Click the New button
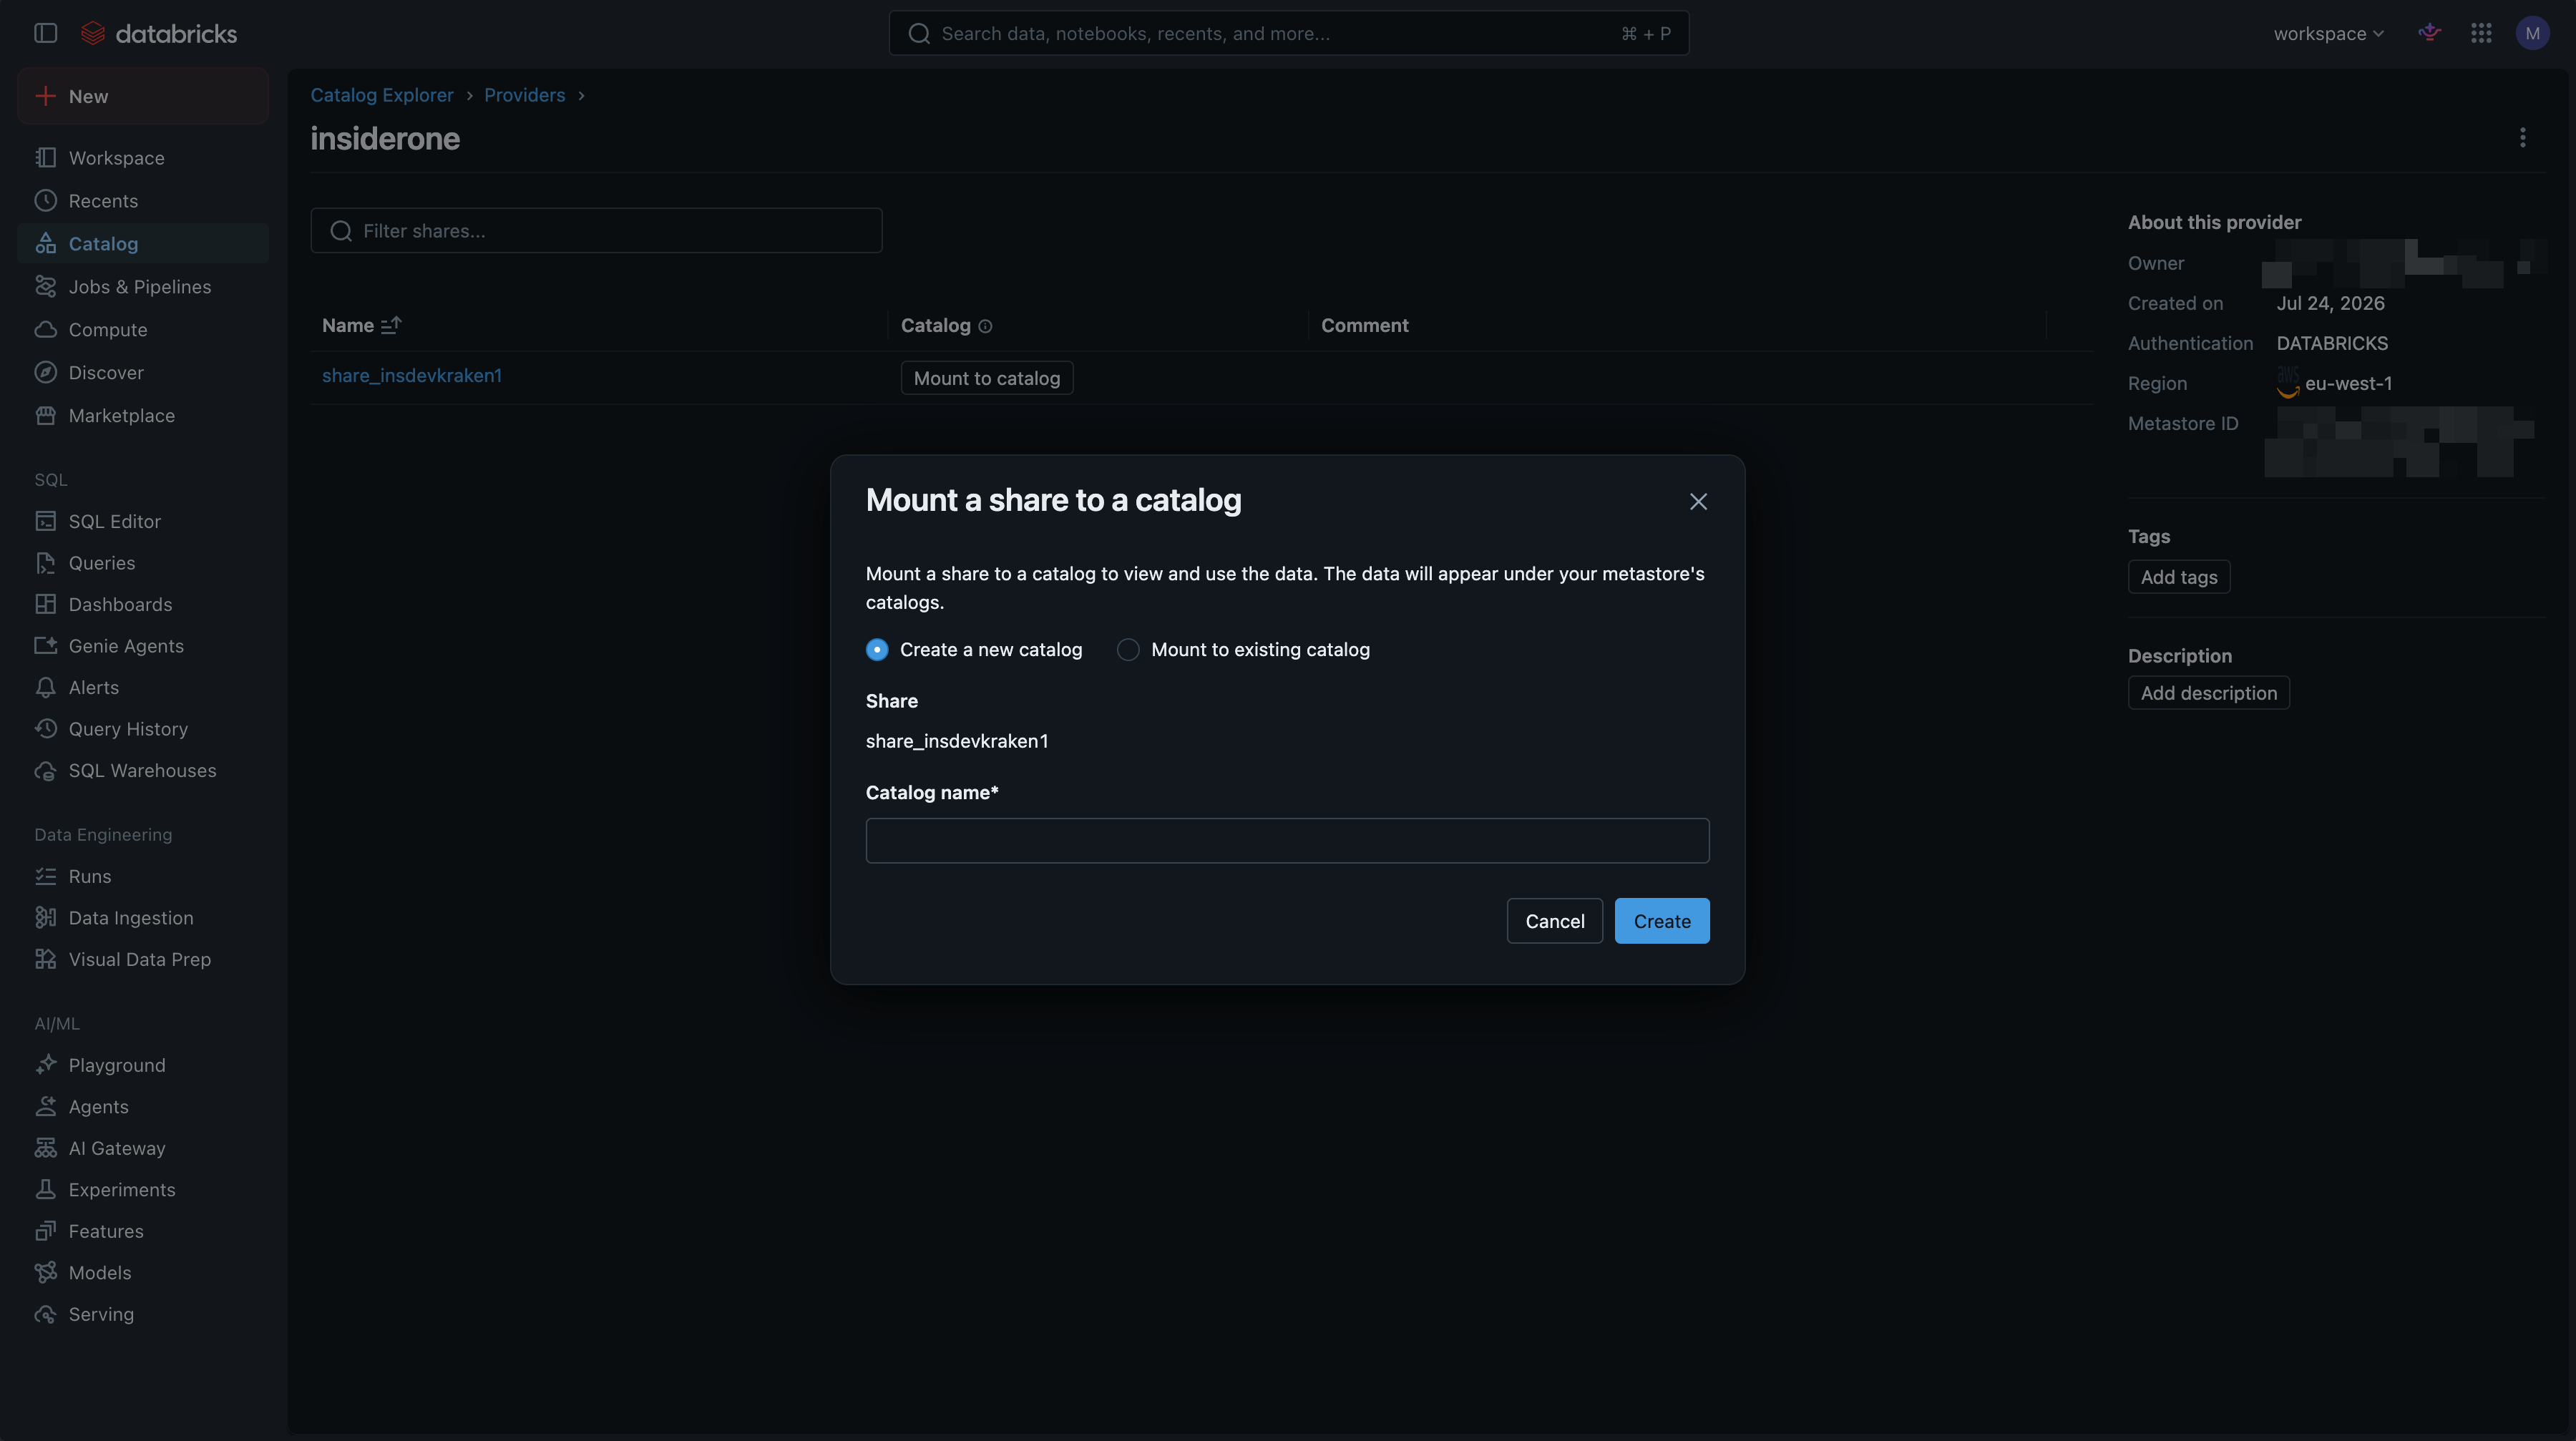 [x=143, y=96]
